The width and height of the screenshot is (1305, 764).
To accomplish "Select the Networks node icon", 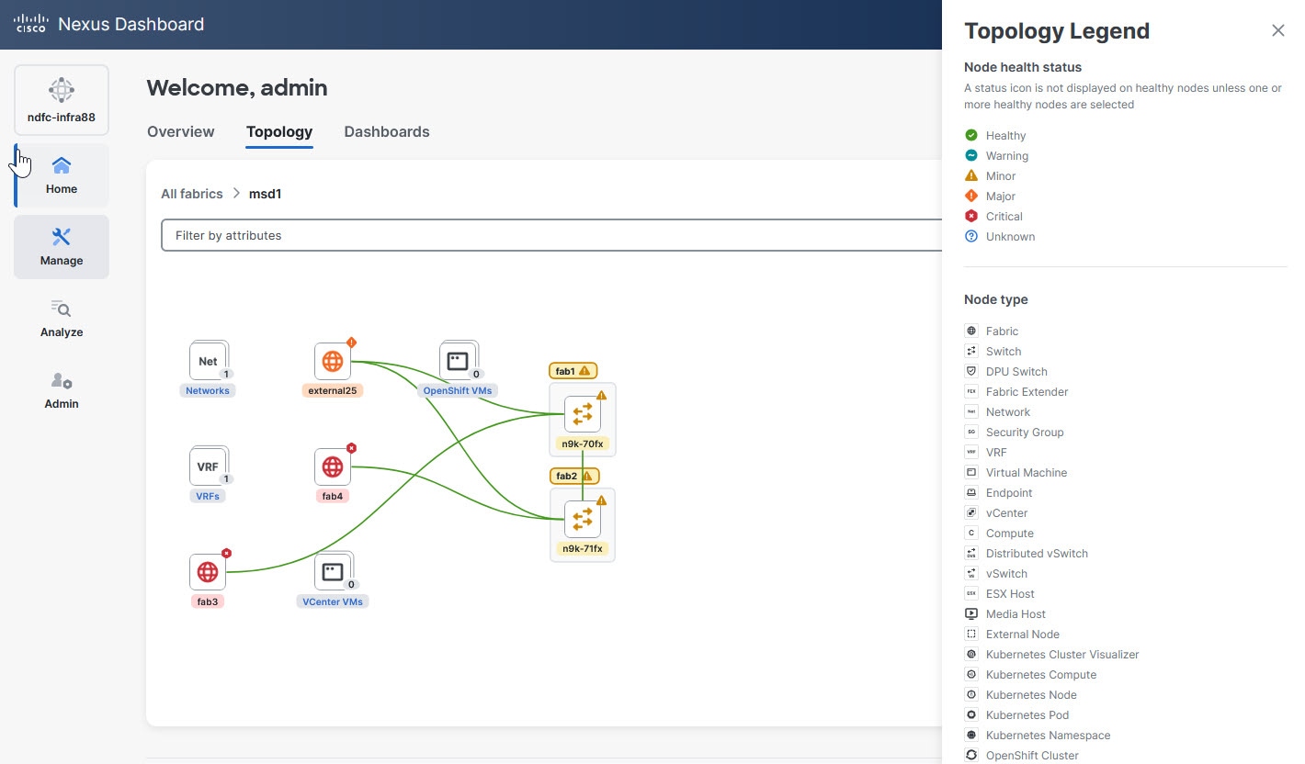I will point(209,362).
